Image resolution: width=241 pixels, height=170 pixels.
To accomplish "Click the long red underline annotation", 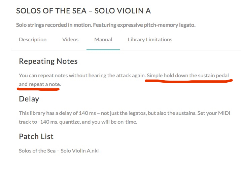I will [188, 81].
